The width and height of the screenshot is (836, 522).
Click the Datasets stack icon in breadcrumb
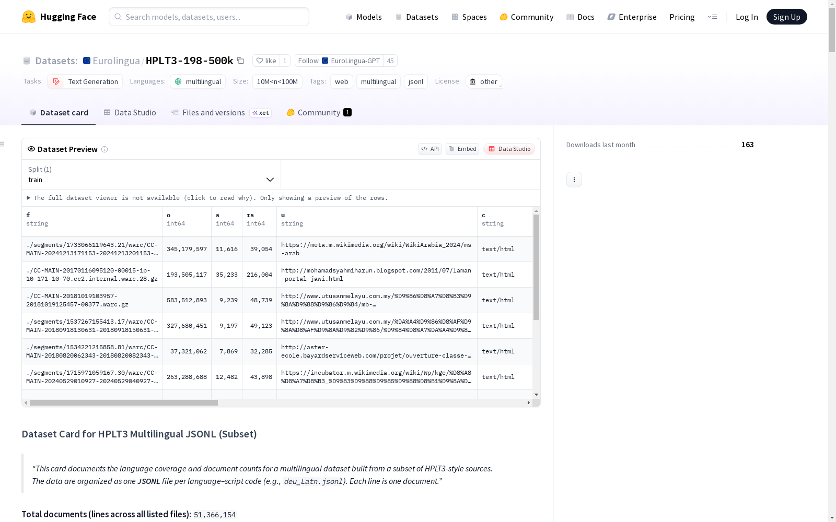[27, 61]
